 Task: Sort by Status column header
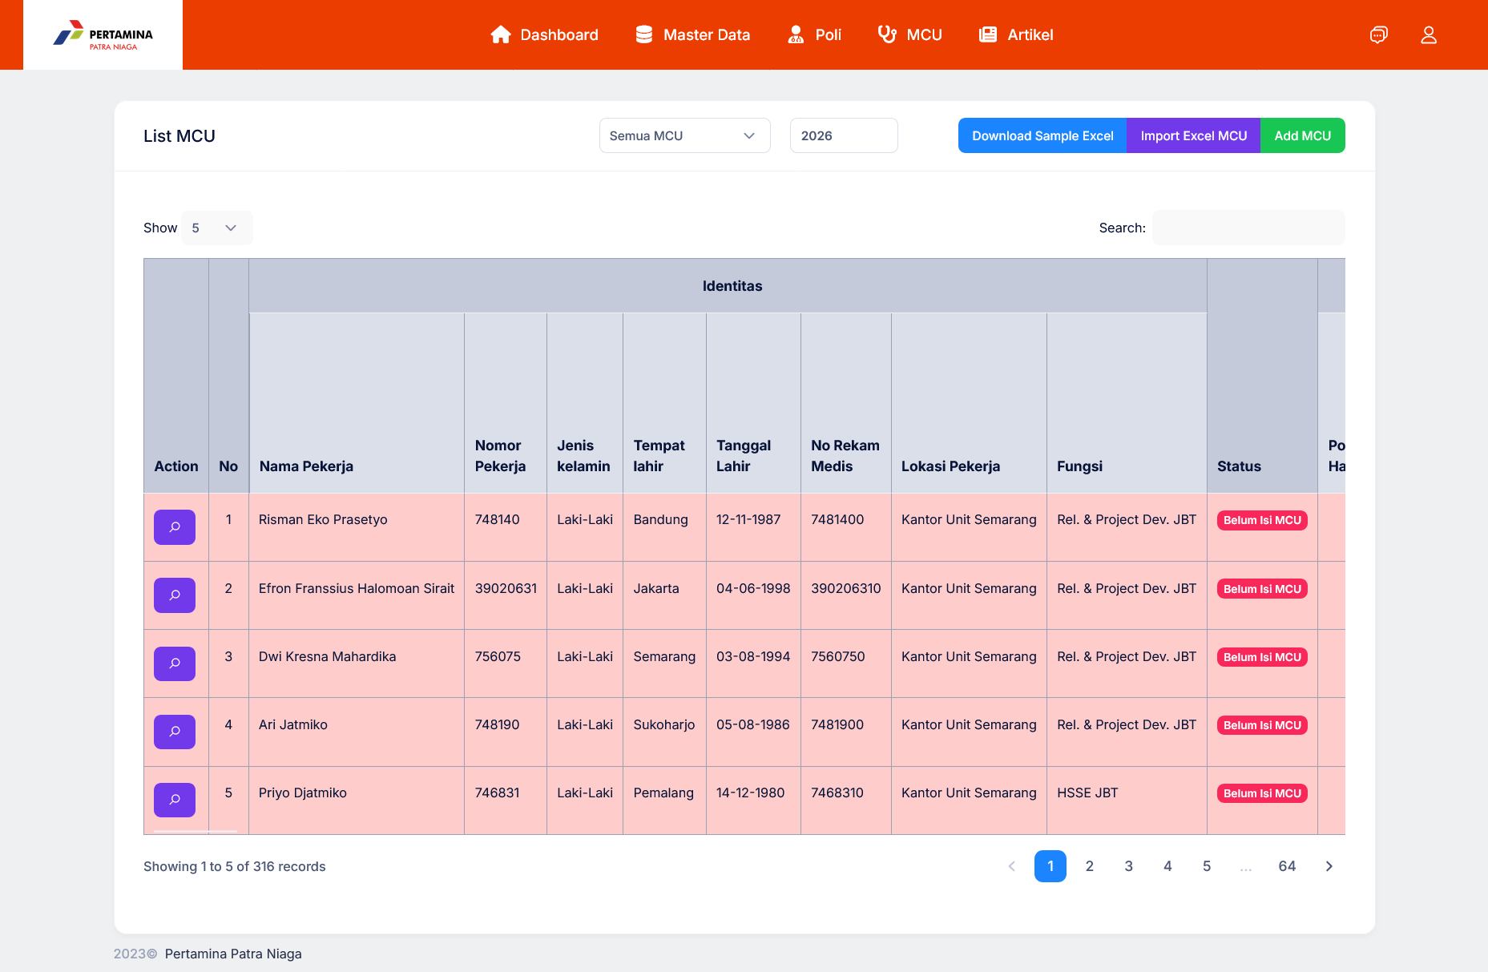click(x=1262, y=375)
